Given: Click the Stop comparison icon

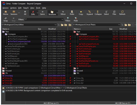Looking at the screenshot, I should pyautogui.click(x=13, y=20).
